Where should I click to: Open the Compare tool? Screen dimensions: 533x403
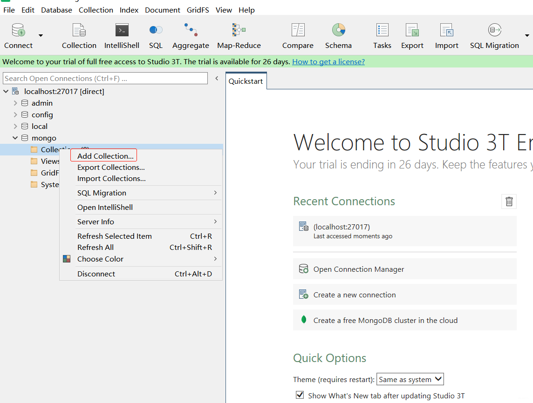(298, 36)
